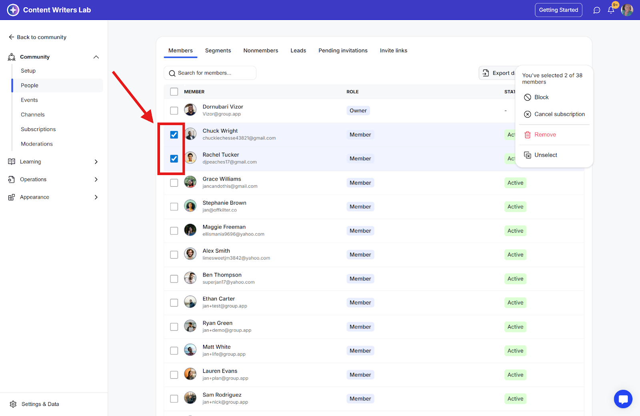The height and width of the screenshot is (416, 640).
Task: Open the Segments tab
Action: pos(218,50)
